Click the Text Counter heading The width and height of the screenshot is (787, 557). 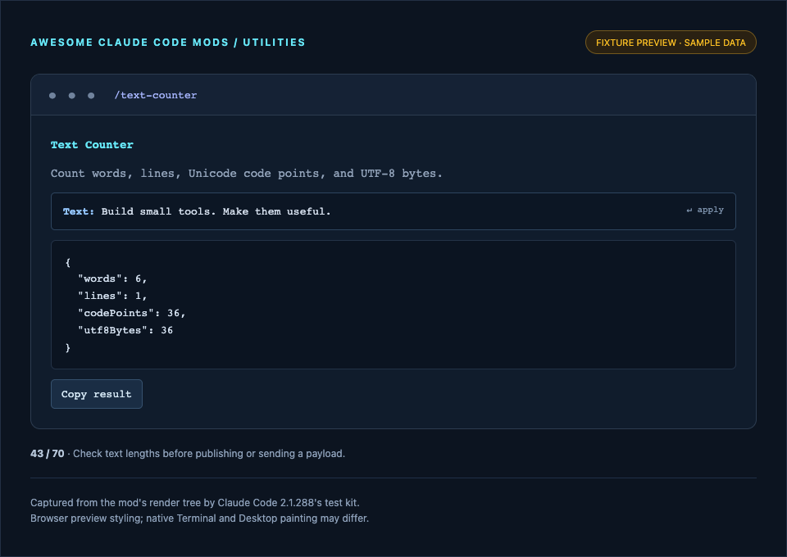(x=92, y=145)
